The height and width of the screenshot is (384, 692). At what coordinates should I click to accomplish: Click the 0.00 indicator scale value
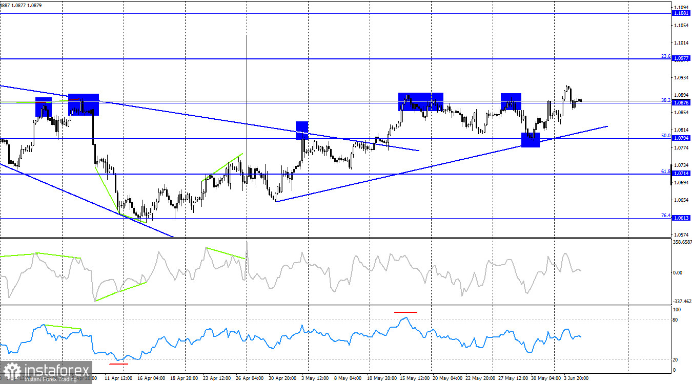(678, 272)
